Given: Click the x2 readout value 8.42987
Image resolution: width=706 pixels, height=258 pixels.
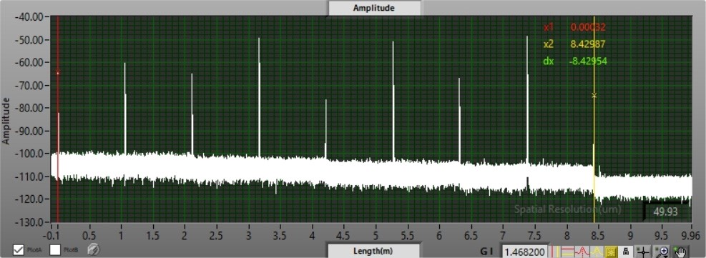Looking at the screenshot, I should coord(588,44).
